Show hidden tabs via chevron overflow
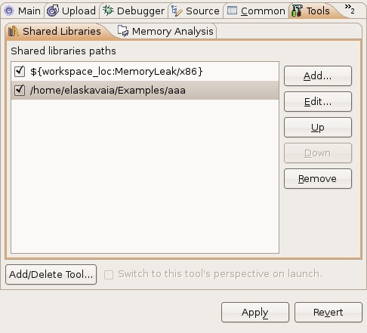The image size is (367, 333). [x=350, y=9]
